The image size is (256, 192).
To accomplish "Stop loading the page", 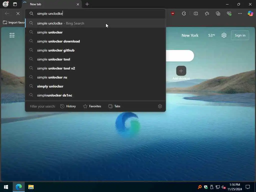I will [18, 13].
